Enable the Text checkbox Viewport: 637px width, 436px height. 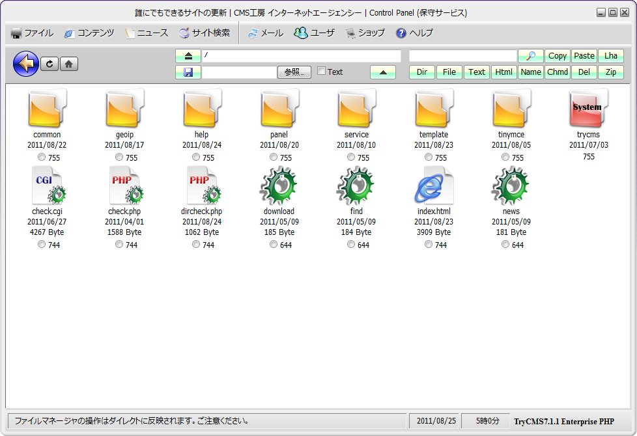point(321,72)
